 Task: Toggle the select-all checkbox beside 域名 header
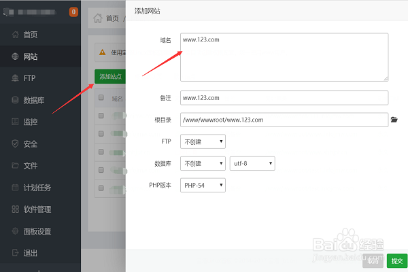[x=101, y=98]
